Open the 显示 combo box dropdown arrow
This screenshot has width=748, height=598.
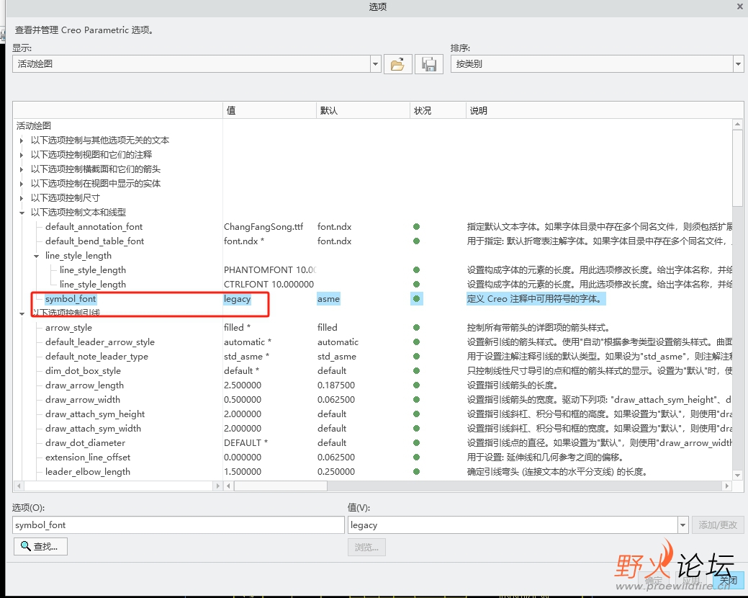[375, 64]
